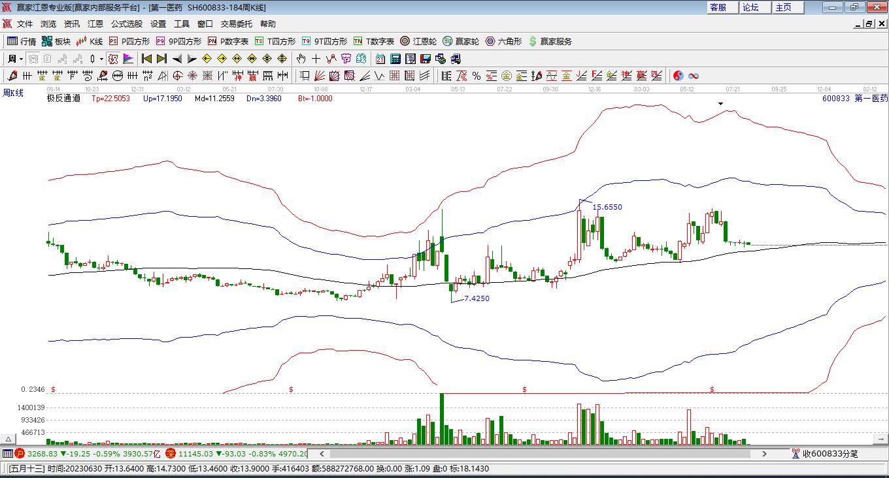Click the red fan lines drawing tool
889x478 pixels.
(320, 76)
